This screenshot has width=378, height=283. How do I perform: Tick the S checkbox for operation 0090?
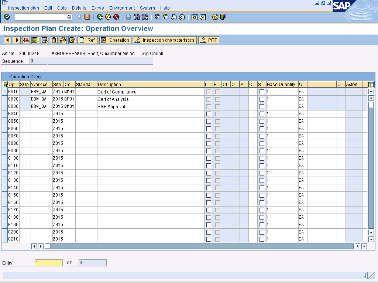(262, 151)
